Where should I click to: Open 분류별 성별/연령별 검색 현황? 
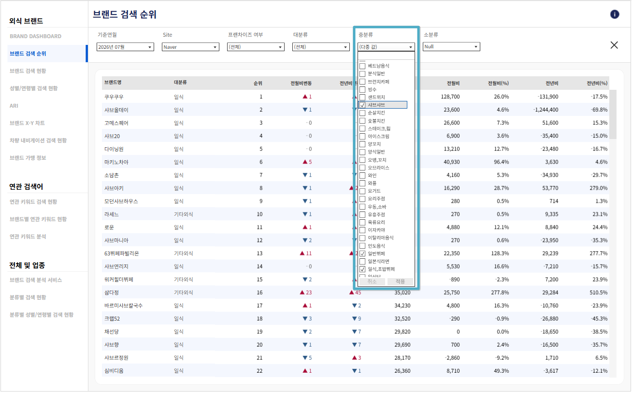tap(42, 315)
